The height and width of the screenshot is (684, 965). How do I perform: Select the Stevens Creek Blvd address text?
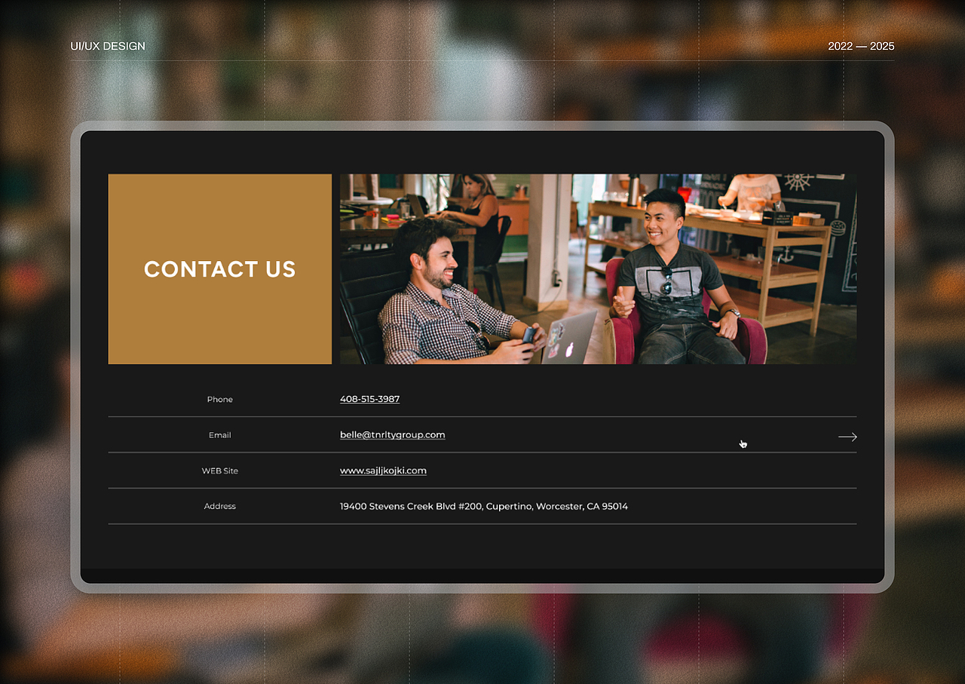(x=483, y=506)
